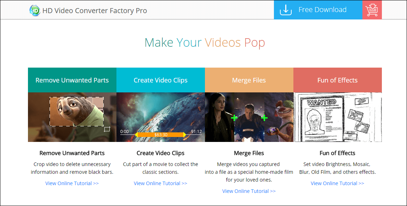Open tutorial link under Fun of Effects
407x206 pixels.
pos(337,183)
